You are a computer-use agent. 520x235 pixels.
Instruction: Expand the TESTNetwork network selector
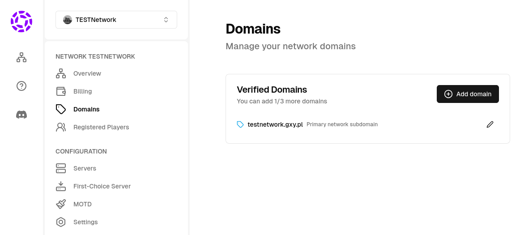(116, 20)
